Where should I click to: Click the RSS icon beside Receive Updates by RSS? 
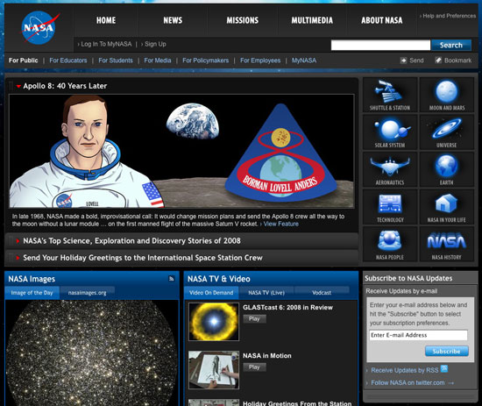444,368
